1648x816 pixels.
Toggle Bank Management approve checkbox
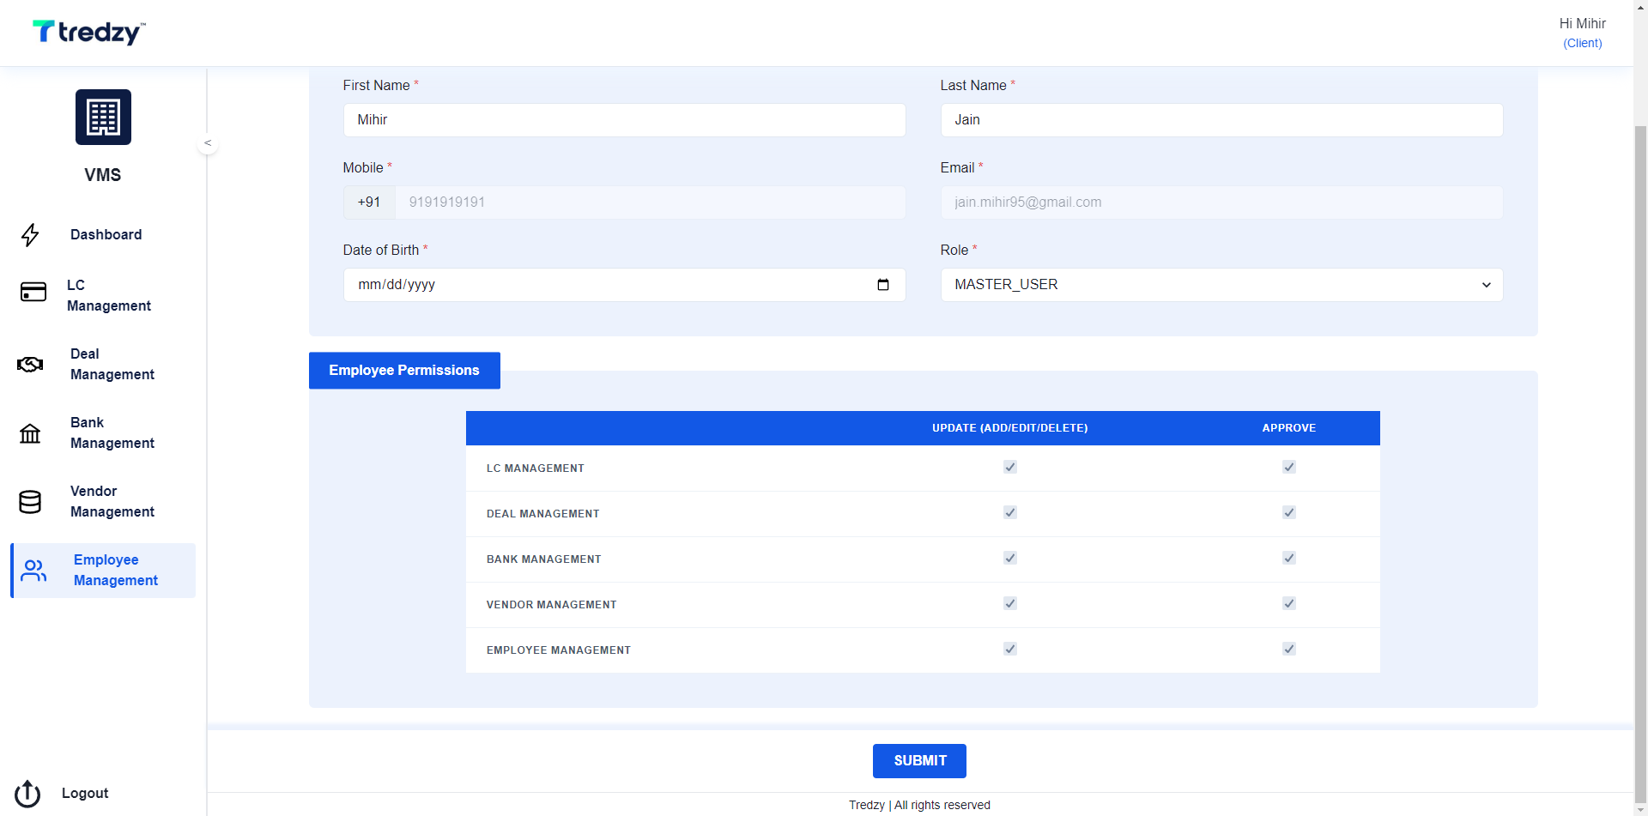pos(1289,558)
